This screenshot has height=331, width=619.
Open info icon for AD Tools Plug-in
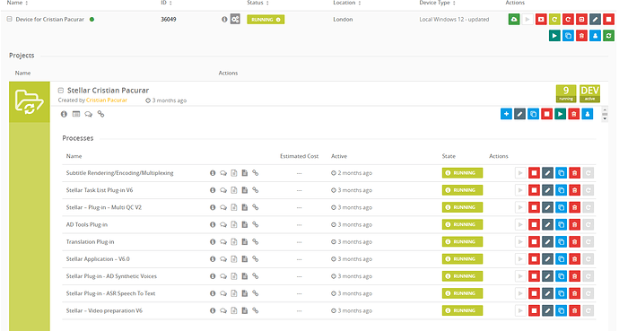pyautogui.click(x=213, y=224)
